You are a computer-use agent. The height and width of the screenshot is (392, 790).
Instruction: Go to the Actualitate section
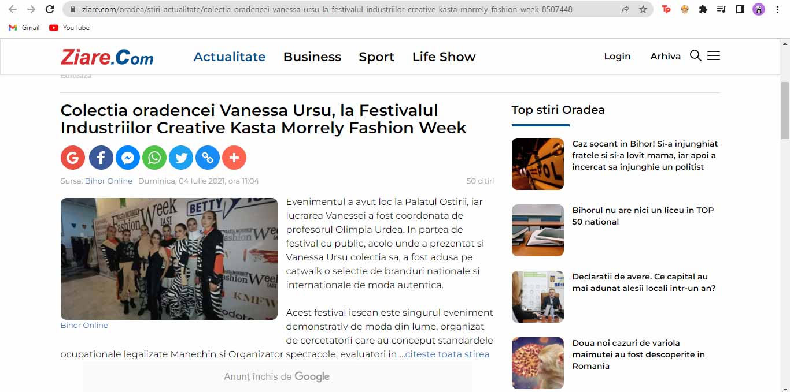coord(230,57)
